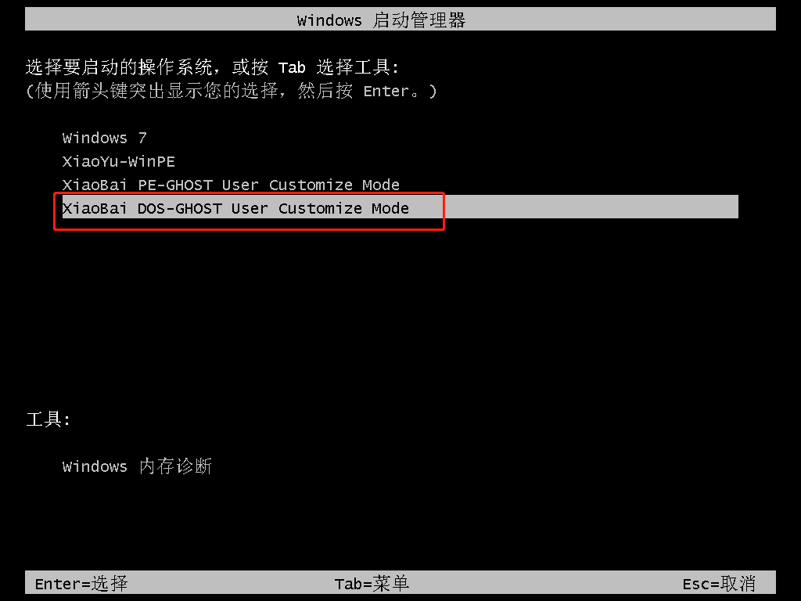Click the word Tab in instruction line
The height and width of the screenshot is (601, 801).
(x=292, y=67)
